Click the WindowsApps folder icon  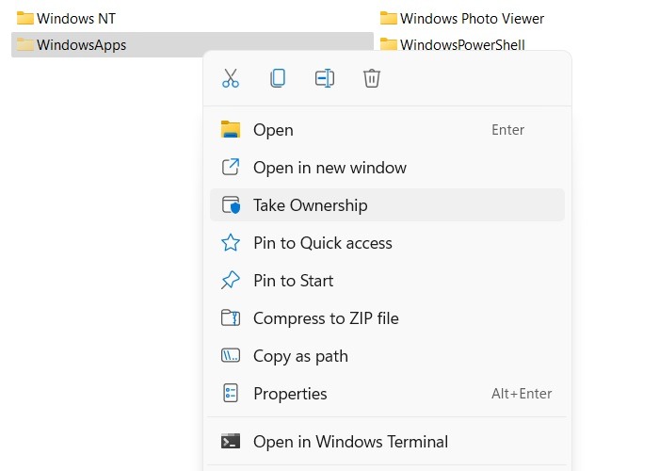click(x=25, y=44)
